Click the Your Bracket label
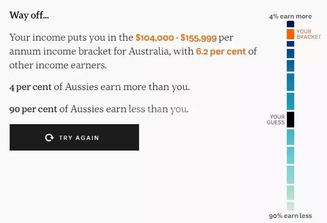 pyautogui.click(x=308, y=34)
